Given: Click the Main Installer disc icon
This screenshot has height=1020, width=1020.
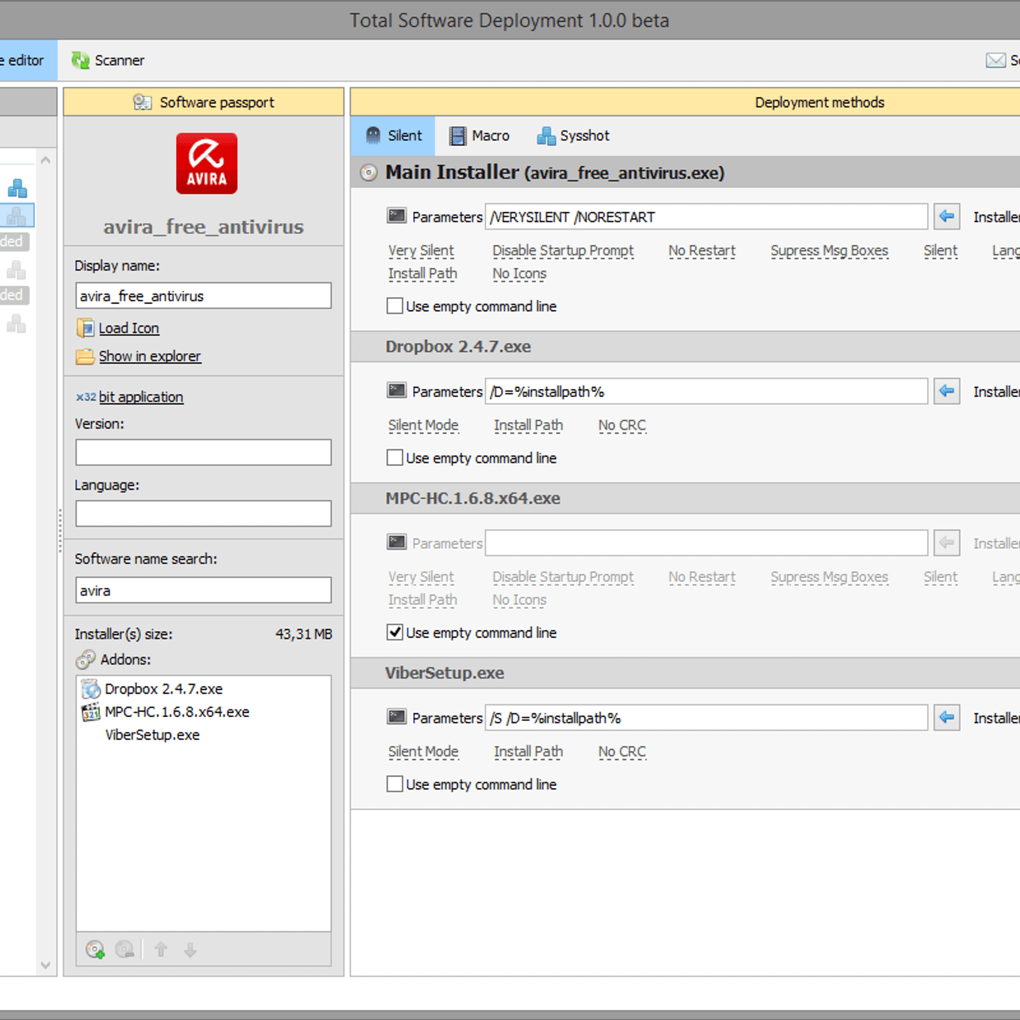Looking at the screenshot, I should [368, 173].
